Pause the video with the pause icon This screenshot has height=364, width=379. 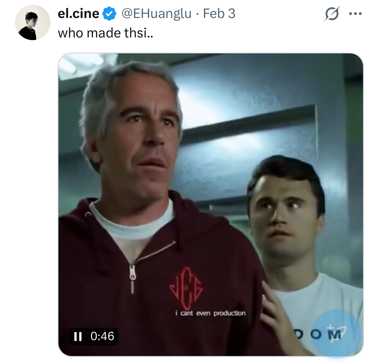78,336
